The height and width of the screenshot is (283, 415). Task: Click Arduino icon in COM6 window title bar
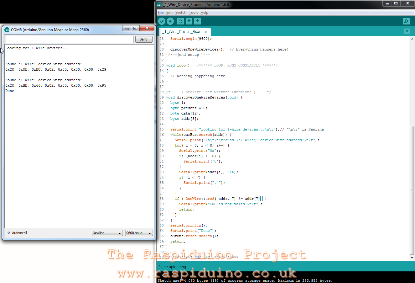7,30
